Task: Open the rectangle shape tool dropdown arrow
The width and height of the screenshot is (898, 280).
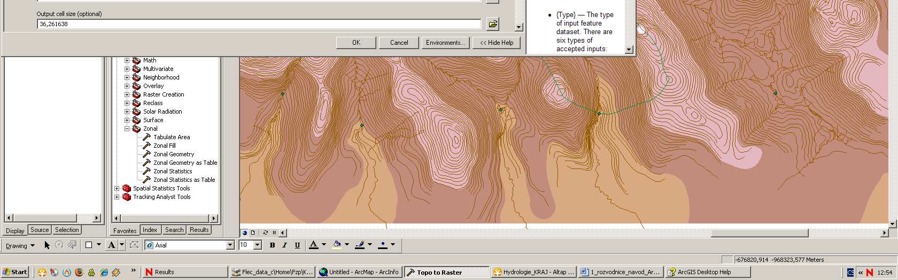Action: pos(98,245)
